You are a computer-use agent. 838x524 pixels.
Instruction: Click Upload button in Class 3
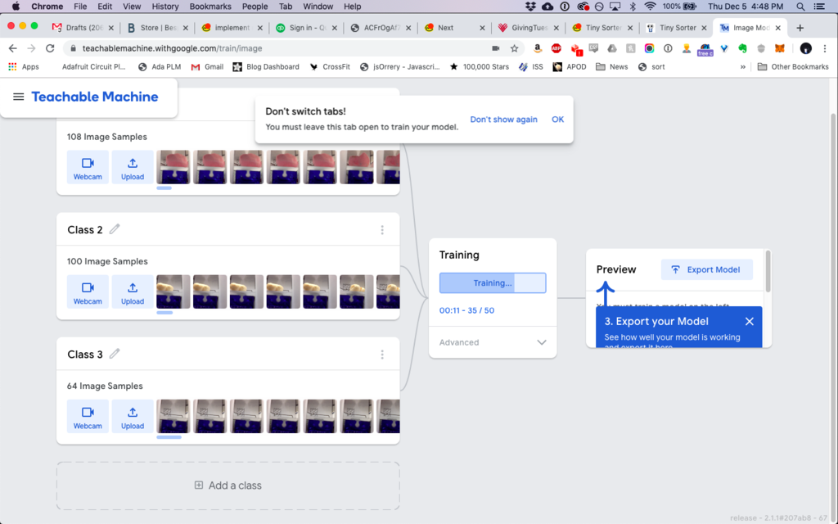tap(133, 416)
